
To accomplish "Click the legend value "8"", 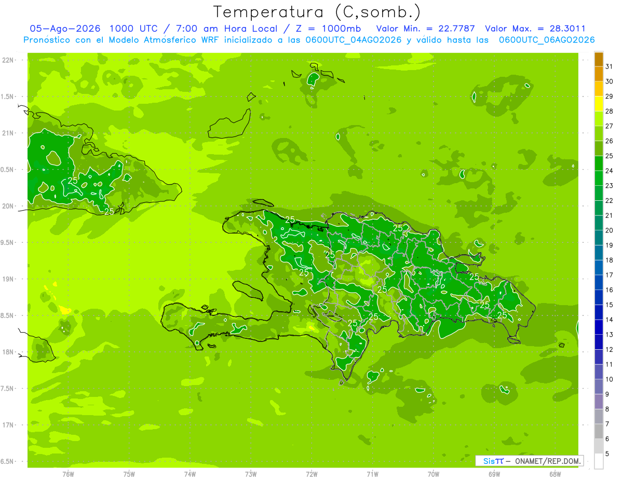I will point(607,409).
